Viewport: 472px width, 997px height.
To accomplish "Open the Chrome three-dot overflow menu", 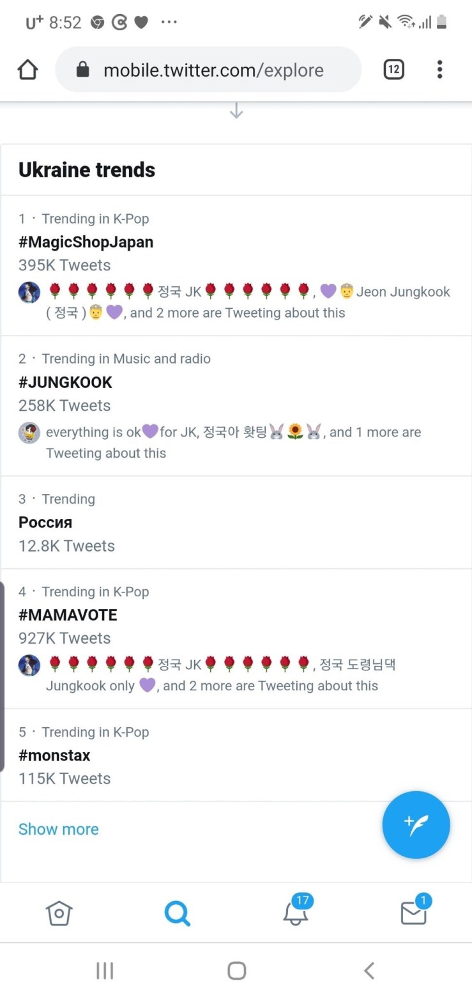I will [439, 70].
